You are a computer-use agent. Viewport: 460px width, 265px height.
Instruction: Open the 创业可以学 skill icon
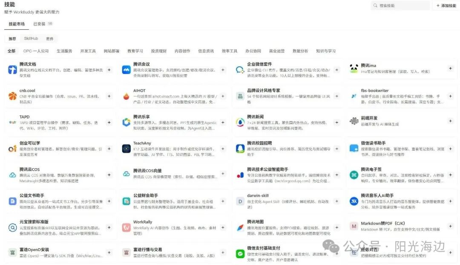12,149
